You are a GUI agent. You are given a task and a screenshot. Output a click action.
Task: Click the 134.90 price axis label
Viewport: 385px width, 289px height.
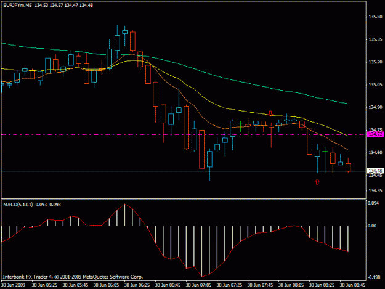coord(375,107)
